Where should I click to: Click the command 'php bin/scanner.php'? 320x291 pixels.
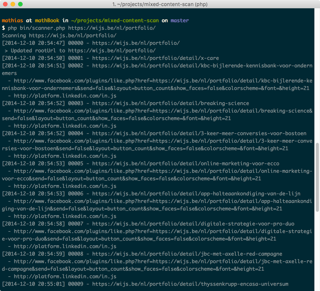tap(37, 28)
